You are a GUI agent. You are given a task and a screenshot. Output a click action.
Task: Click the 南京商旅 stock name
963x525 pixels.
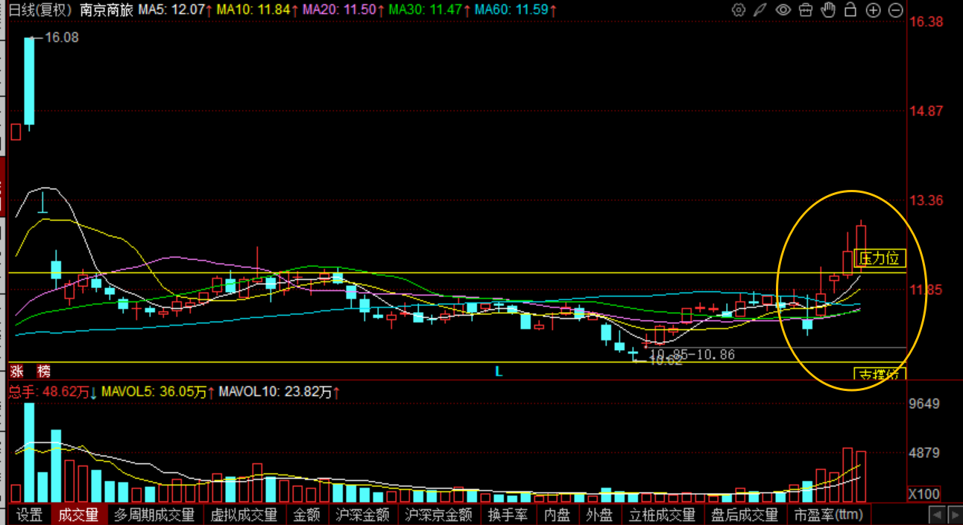106,10
